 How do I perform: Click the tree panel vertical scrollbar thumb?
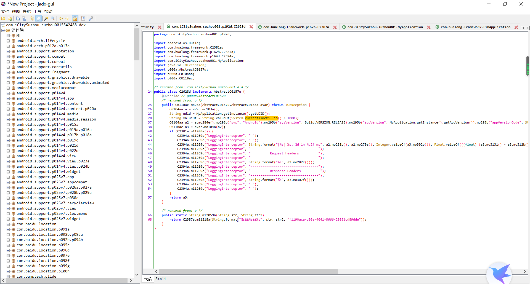(137, 44)
